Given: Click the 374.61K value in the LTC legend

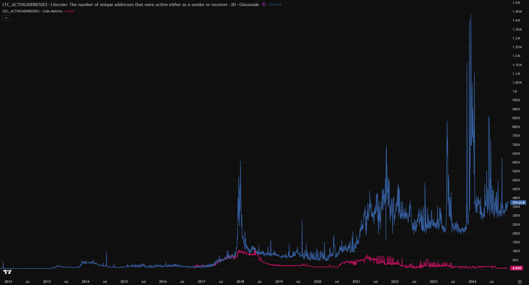Looking at the screenshot, I should pyautogui.click(x=275, y=4).
